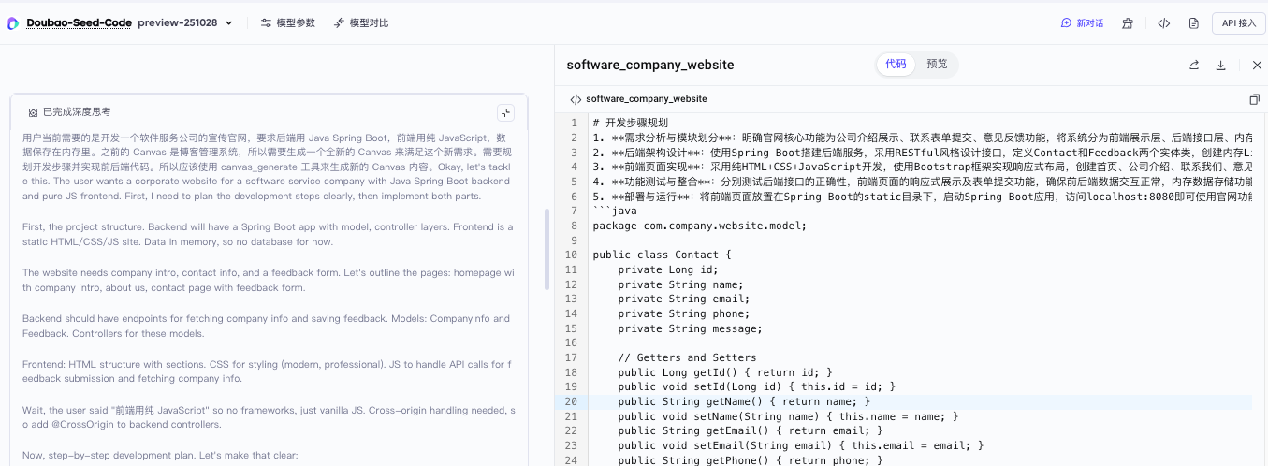This screenshot has height=466, width=1268.
Task: Click the API 接入 button
Action: (1238, 23)
